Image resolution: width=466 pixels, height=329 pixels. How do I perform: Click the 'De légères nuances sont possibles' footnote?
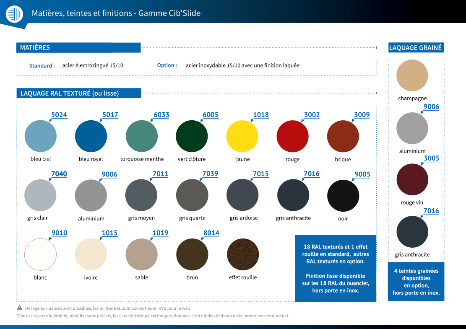point(107,308)
